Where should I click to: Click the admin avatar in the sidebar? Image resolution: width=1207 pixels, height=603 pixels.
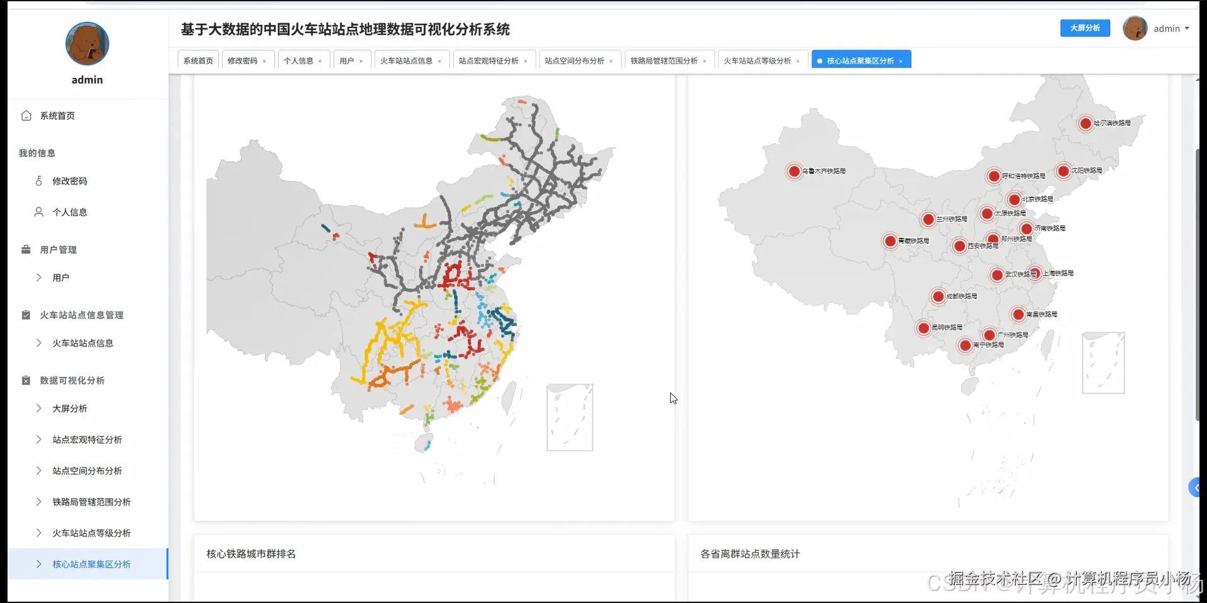coord(87,44)
